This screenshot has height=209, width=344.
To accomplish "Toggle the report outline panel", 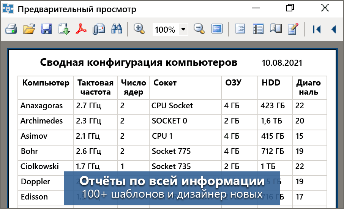I will [240, 29].
